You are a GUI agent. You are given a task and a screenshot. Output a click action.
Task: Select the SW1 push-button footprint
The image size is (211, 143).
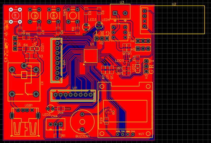coord(16,15)
